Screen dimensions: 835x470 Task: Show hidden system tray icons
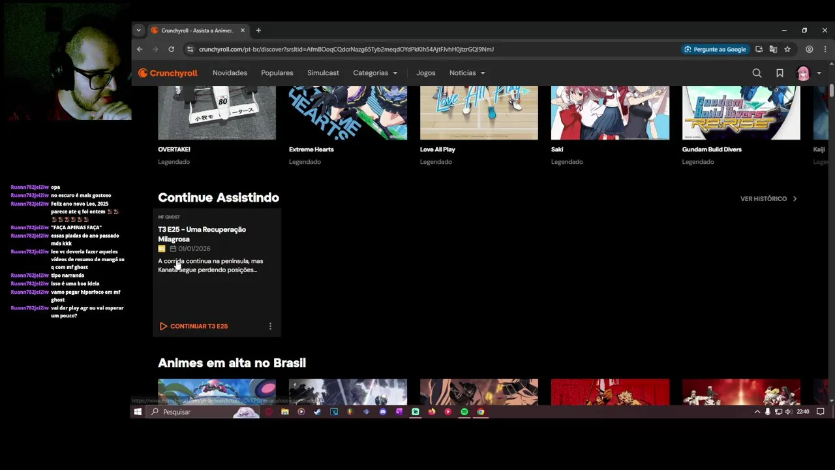coord(757,412)
